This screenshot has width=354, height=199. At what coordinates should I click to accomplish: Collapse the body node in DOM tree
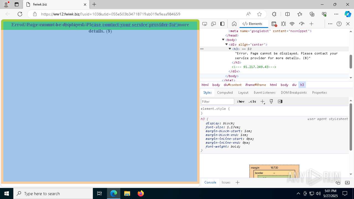click(x=223, y=40)
